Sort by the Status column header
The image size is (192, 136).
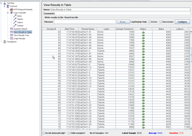coord(143,29)
